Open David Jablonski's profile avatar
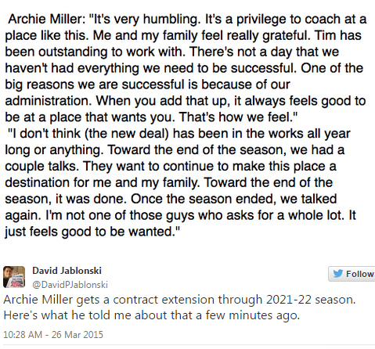 (x=14, y=277)
